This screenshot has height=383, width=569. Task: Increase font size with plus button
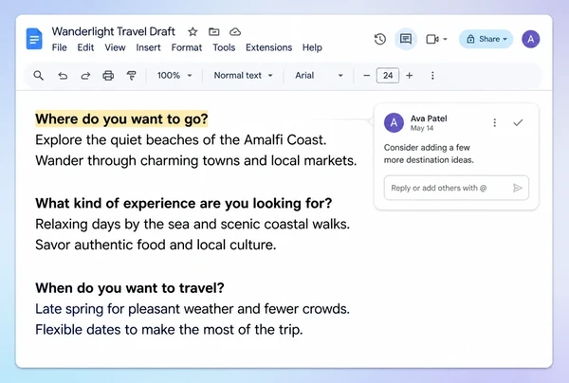(410, 76)
